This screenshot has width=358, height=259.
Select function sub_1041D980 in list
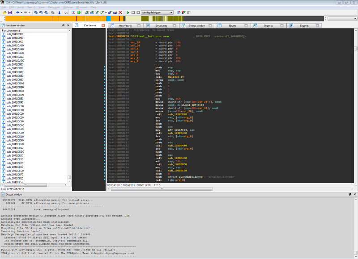[15, 34]
